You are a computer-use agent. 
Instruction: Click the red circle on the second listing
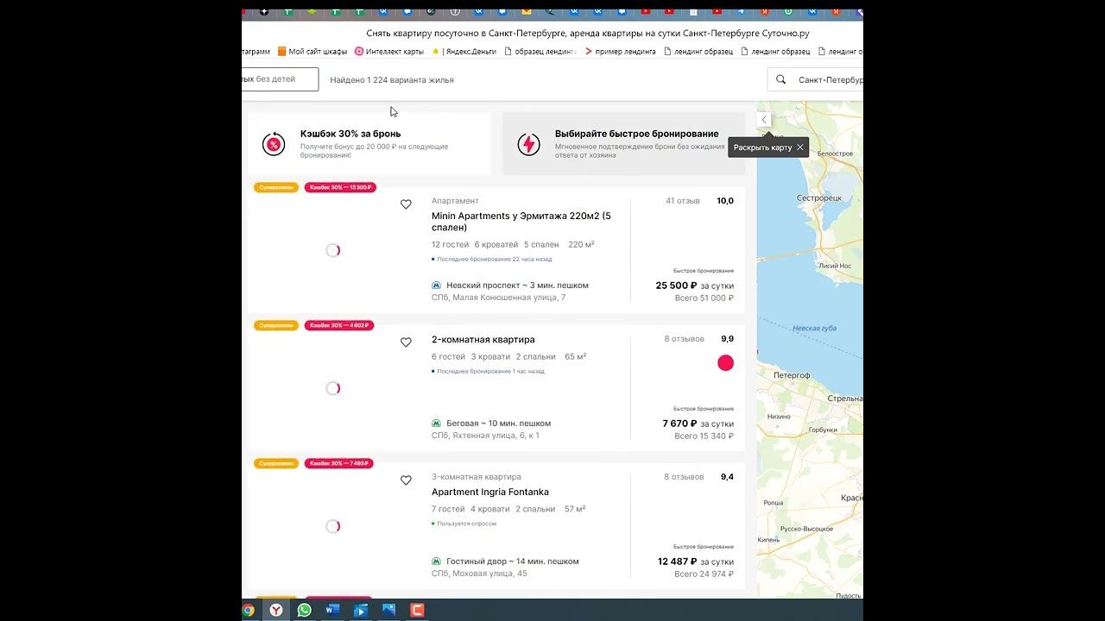pyautogui.click(x=726, y=363)
